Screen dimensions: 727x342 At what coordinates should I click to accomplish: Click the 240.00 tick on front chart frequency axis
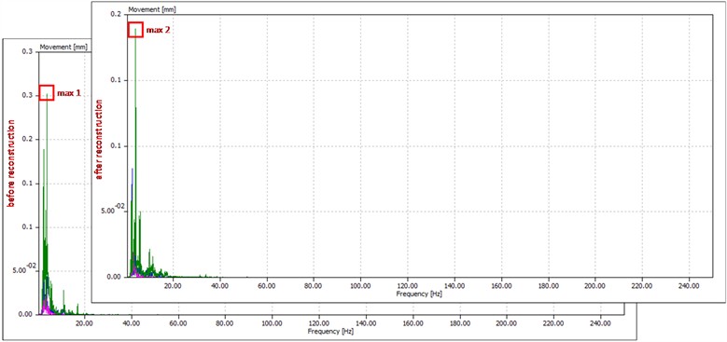pyautogui.click(x=689, y=286)
